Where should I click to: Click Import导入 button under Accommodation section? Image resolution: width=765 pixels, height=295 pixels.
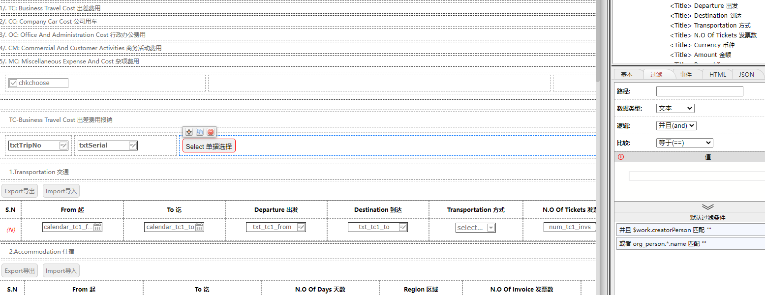tap(61, 271)
